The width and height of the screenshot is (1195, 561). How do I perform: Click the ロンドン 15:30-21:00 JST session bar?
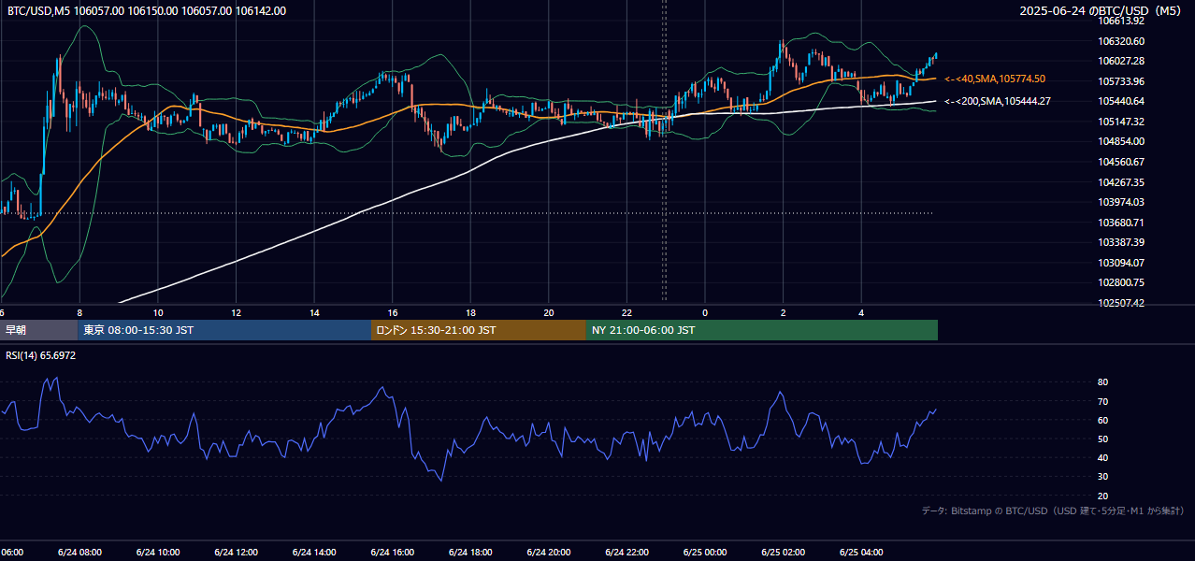pyautogui.click(x=479, y=330)
